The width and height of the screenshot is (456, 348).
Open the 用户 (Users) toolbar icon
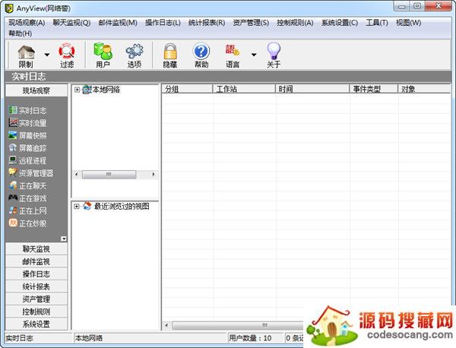(x=103, y=55)
